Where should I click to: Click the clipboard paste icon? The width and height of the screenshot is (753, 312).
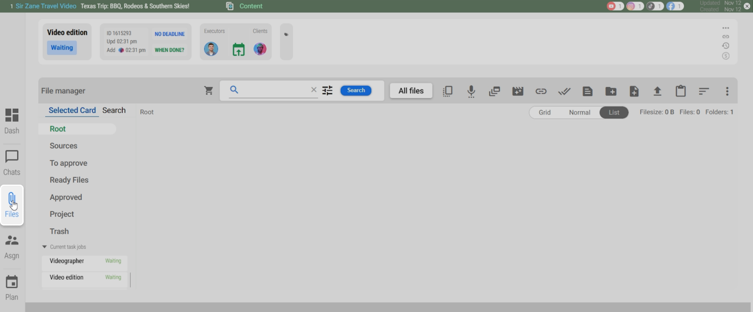(680, 91)
